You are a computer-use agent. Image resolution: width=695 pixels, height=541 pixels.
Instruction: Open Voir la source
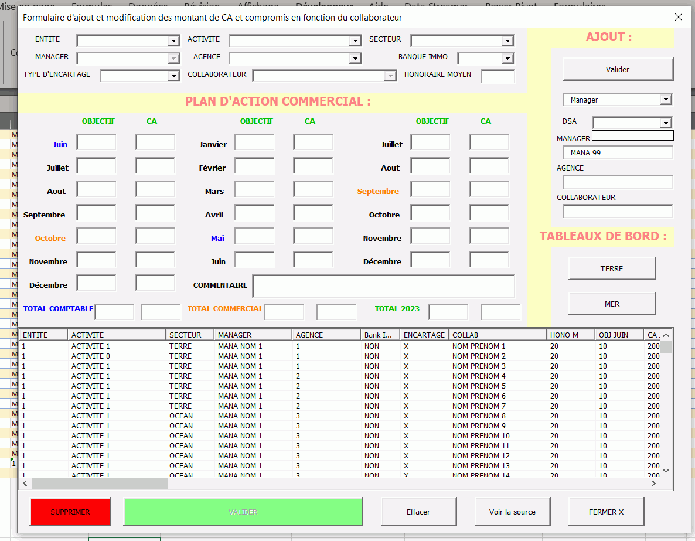coord(512,512)
